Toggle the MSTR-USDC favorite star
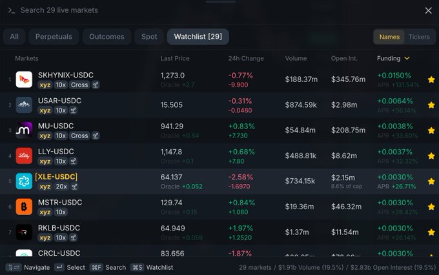439x275 pixels. [x=431, y=207]
